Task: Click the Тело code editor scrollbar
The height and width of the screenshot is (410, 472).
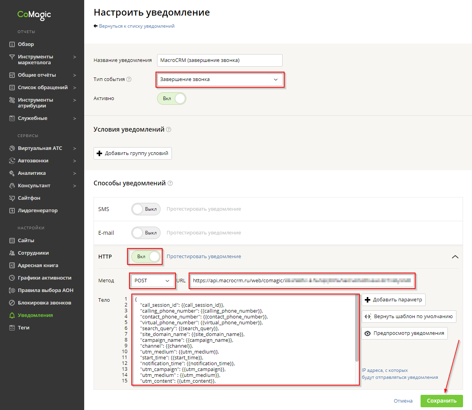Action: (x=357, y=331)
